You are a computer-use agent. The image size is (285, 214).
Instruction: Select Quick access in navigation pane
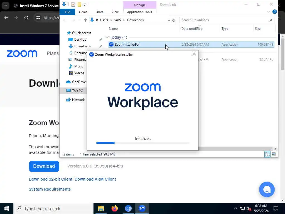[82, 33]
